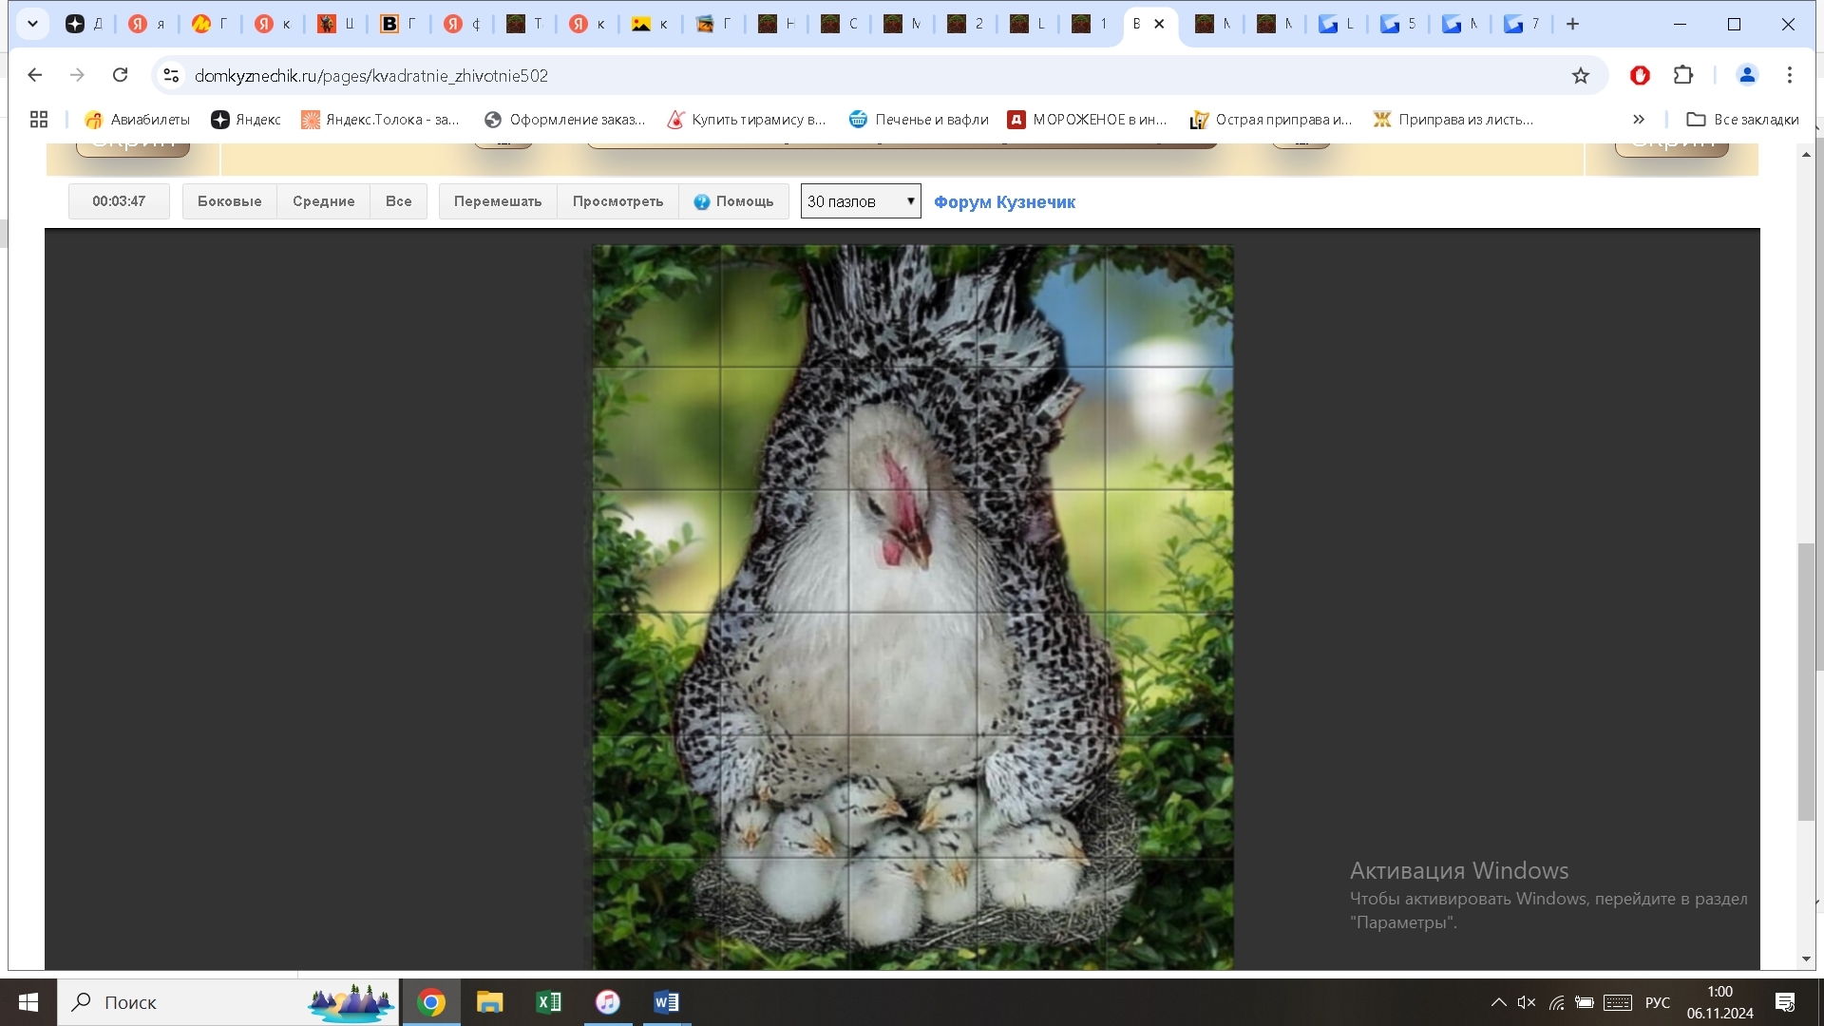Viewport: 1824px width, 1026px height.
Task: Open the touch keyboard tray icon
Action: [1618, 1002]
